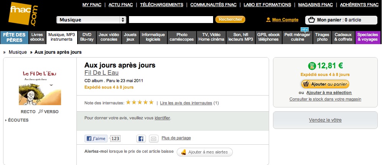Click the zoom magnifier icon beside RECTO
Screen dimensions: 382x165
(40, 111)
